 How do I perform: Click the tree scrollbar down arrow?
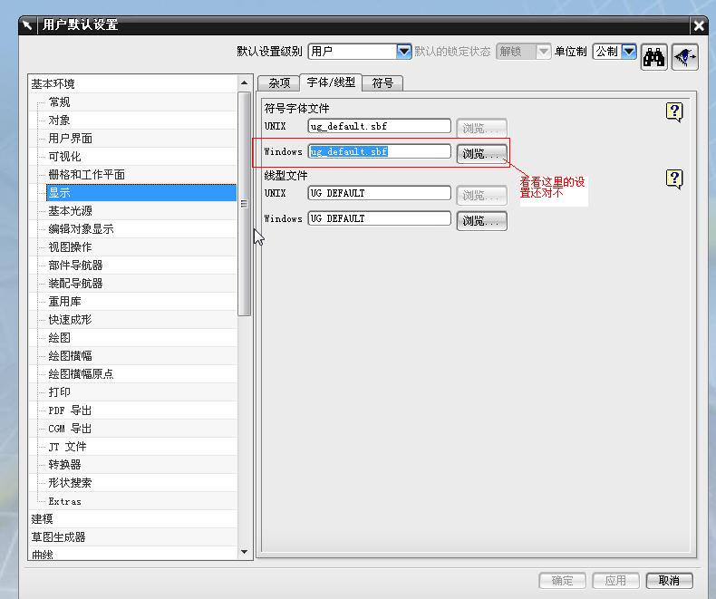point(245,552)
